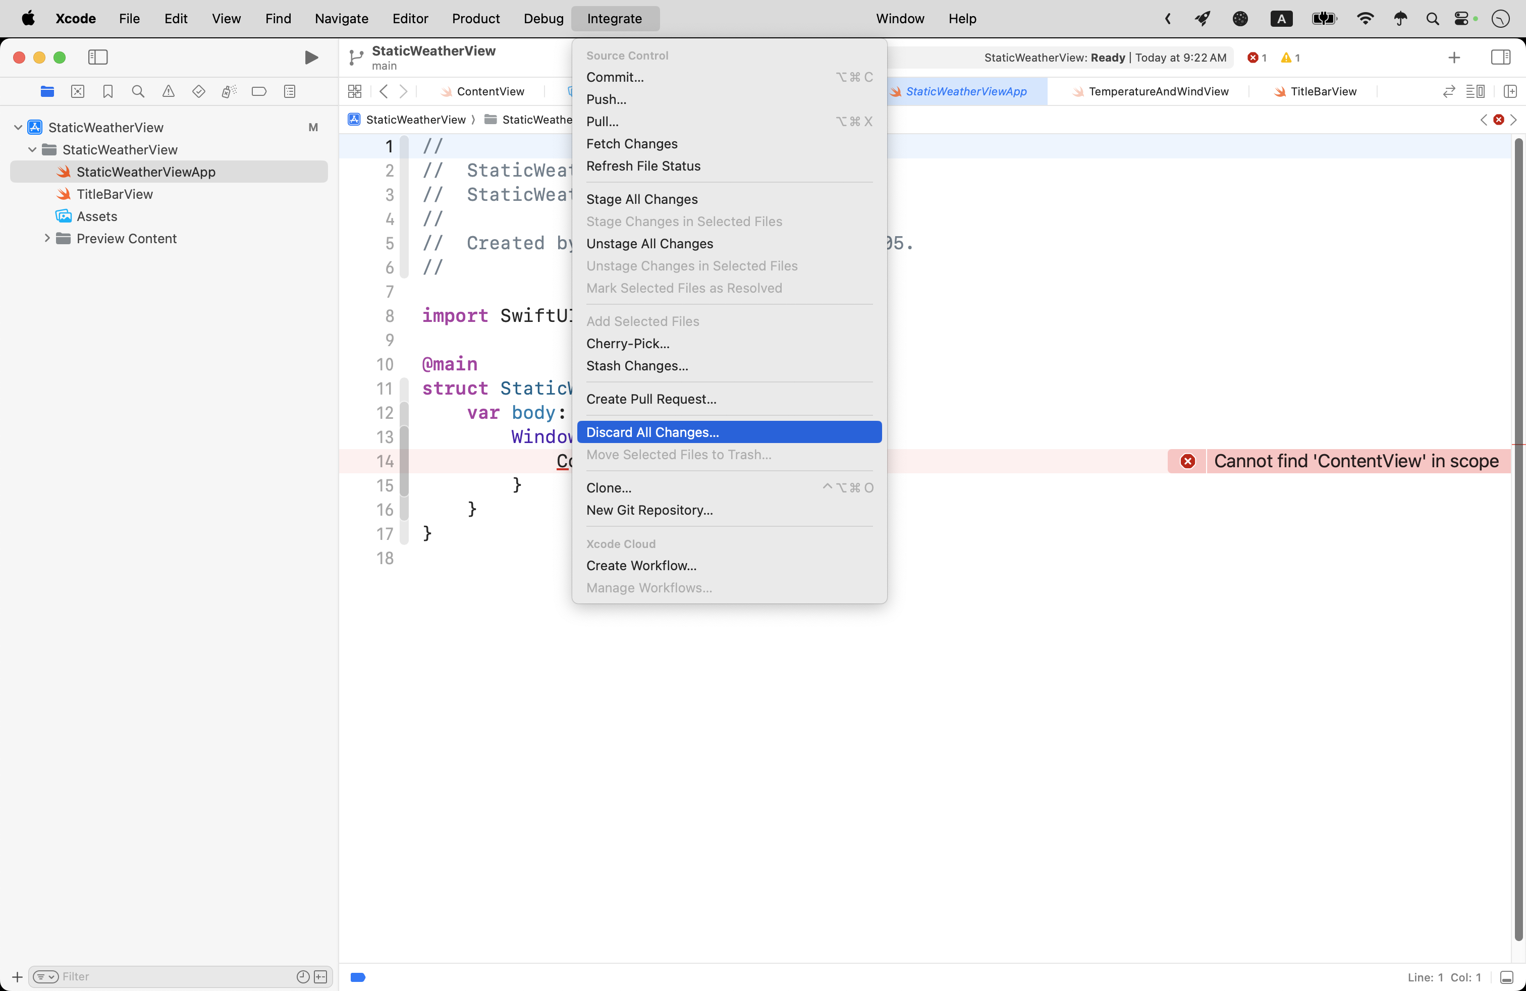Screen dimensions: 1526x991
Task: Toggle the left navigator sidebar
Action: pyautogui.click(x=97, y=58)
